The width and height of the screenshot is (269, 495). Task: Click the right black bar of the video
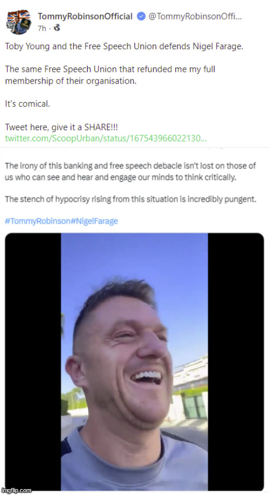coord(236,362)
